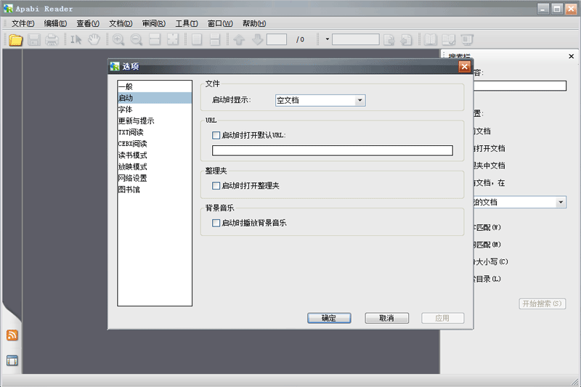581x387 pixels.
Task: Click the Single page layout icon
Action: [197, 40]
